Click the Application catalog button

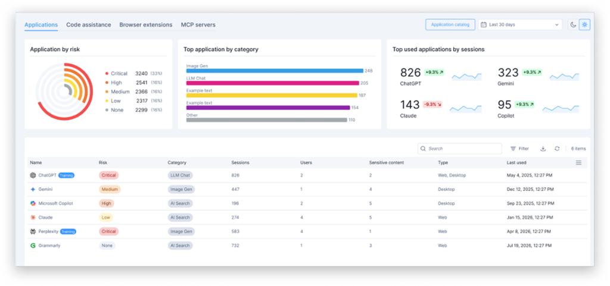pyautogui.click(x=450, y=25)
